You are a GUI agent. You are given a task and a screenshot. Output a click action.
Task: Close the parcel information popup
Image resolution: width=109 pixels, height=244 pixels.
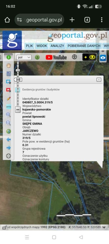point(99,80)
